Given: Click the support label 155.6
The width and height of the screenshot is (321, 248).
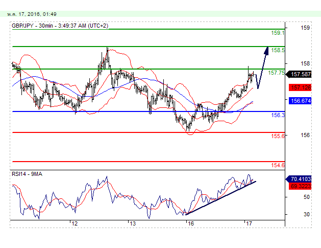Looking at the screenshot, I should pos(278,136).
